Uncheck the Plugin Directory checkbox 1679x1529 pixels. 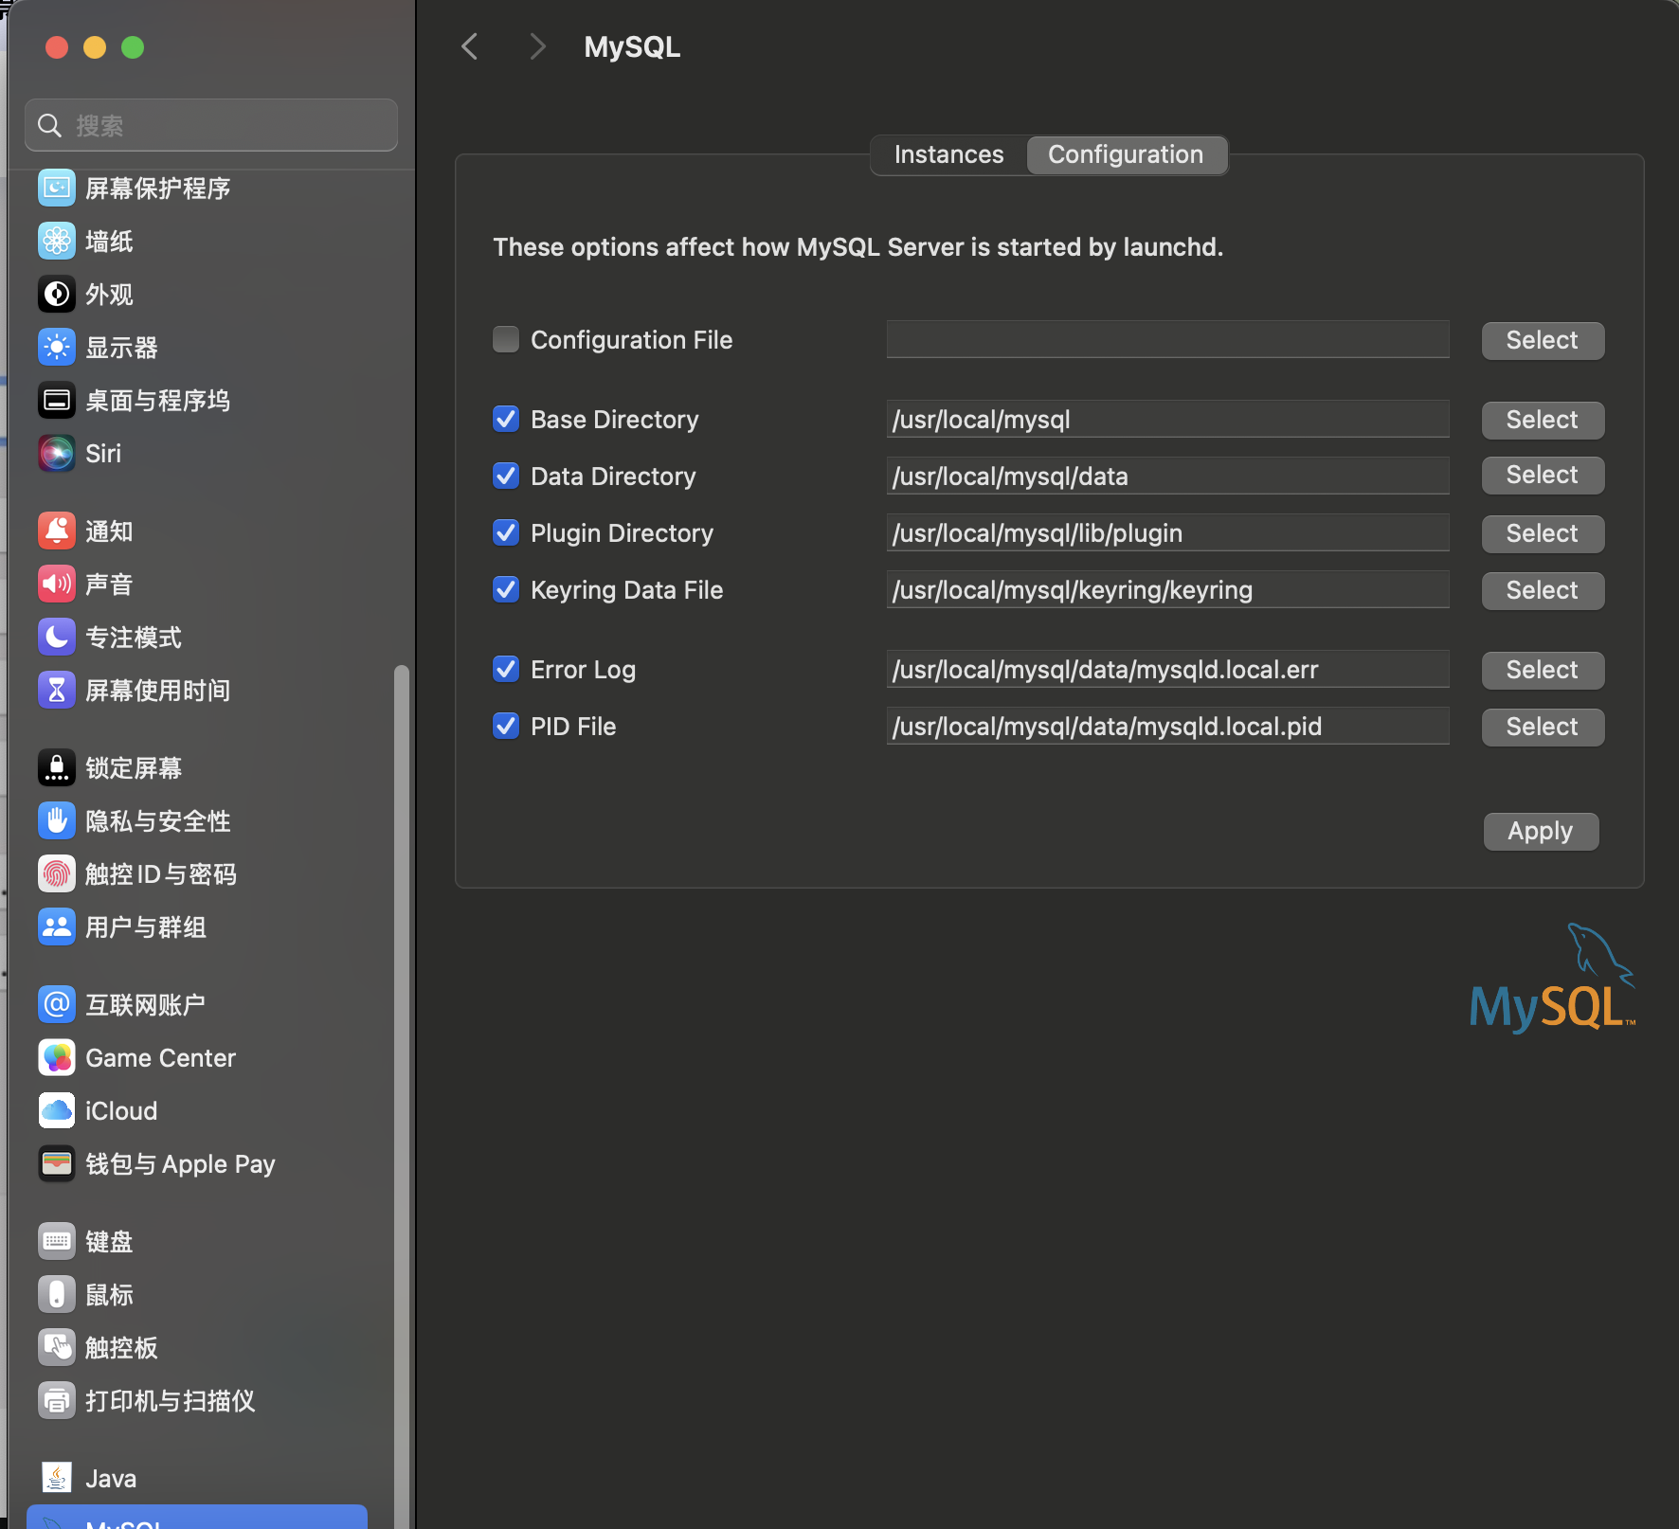506,532
